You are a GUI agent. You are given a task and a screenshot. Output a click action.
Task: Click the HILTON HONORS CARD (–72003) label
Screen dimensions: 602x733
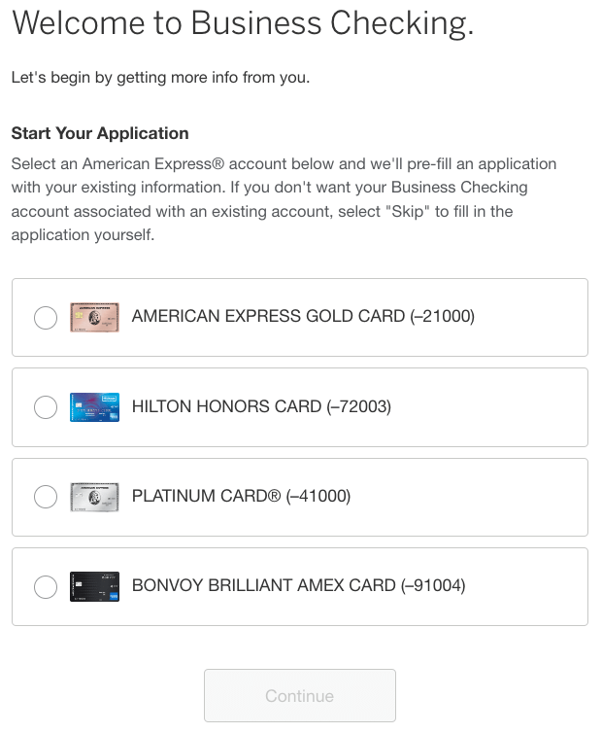[x=261, y=406]
